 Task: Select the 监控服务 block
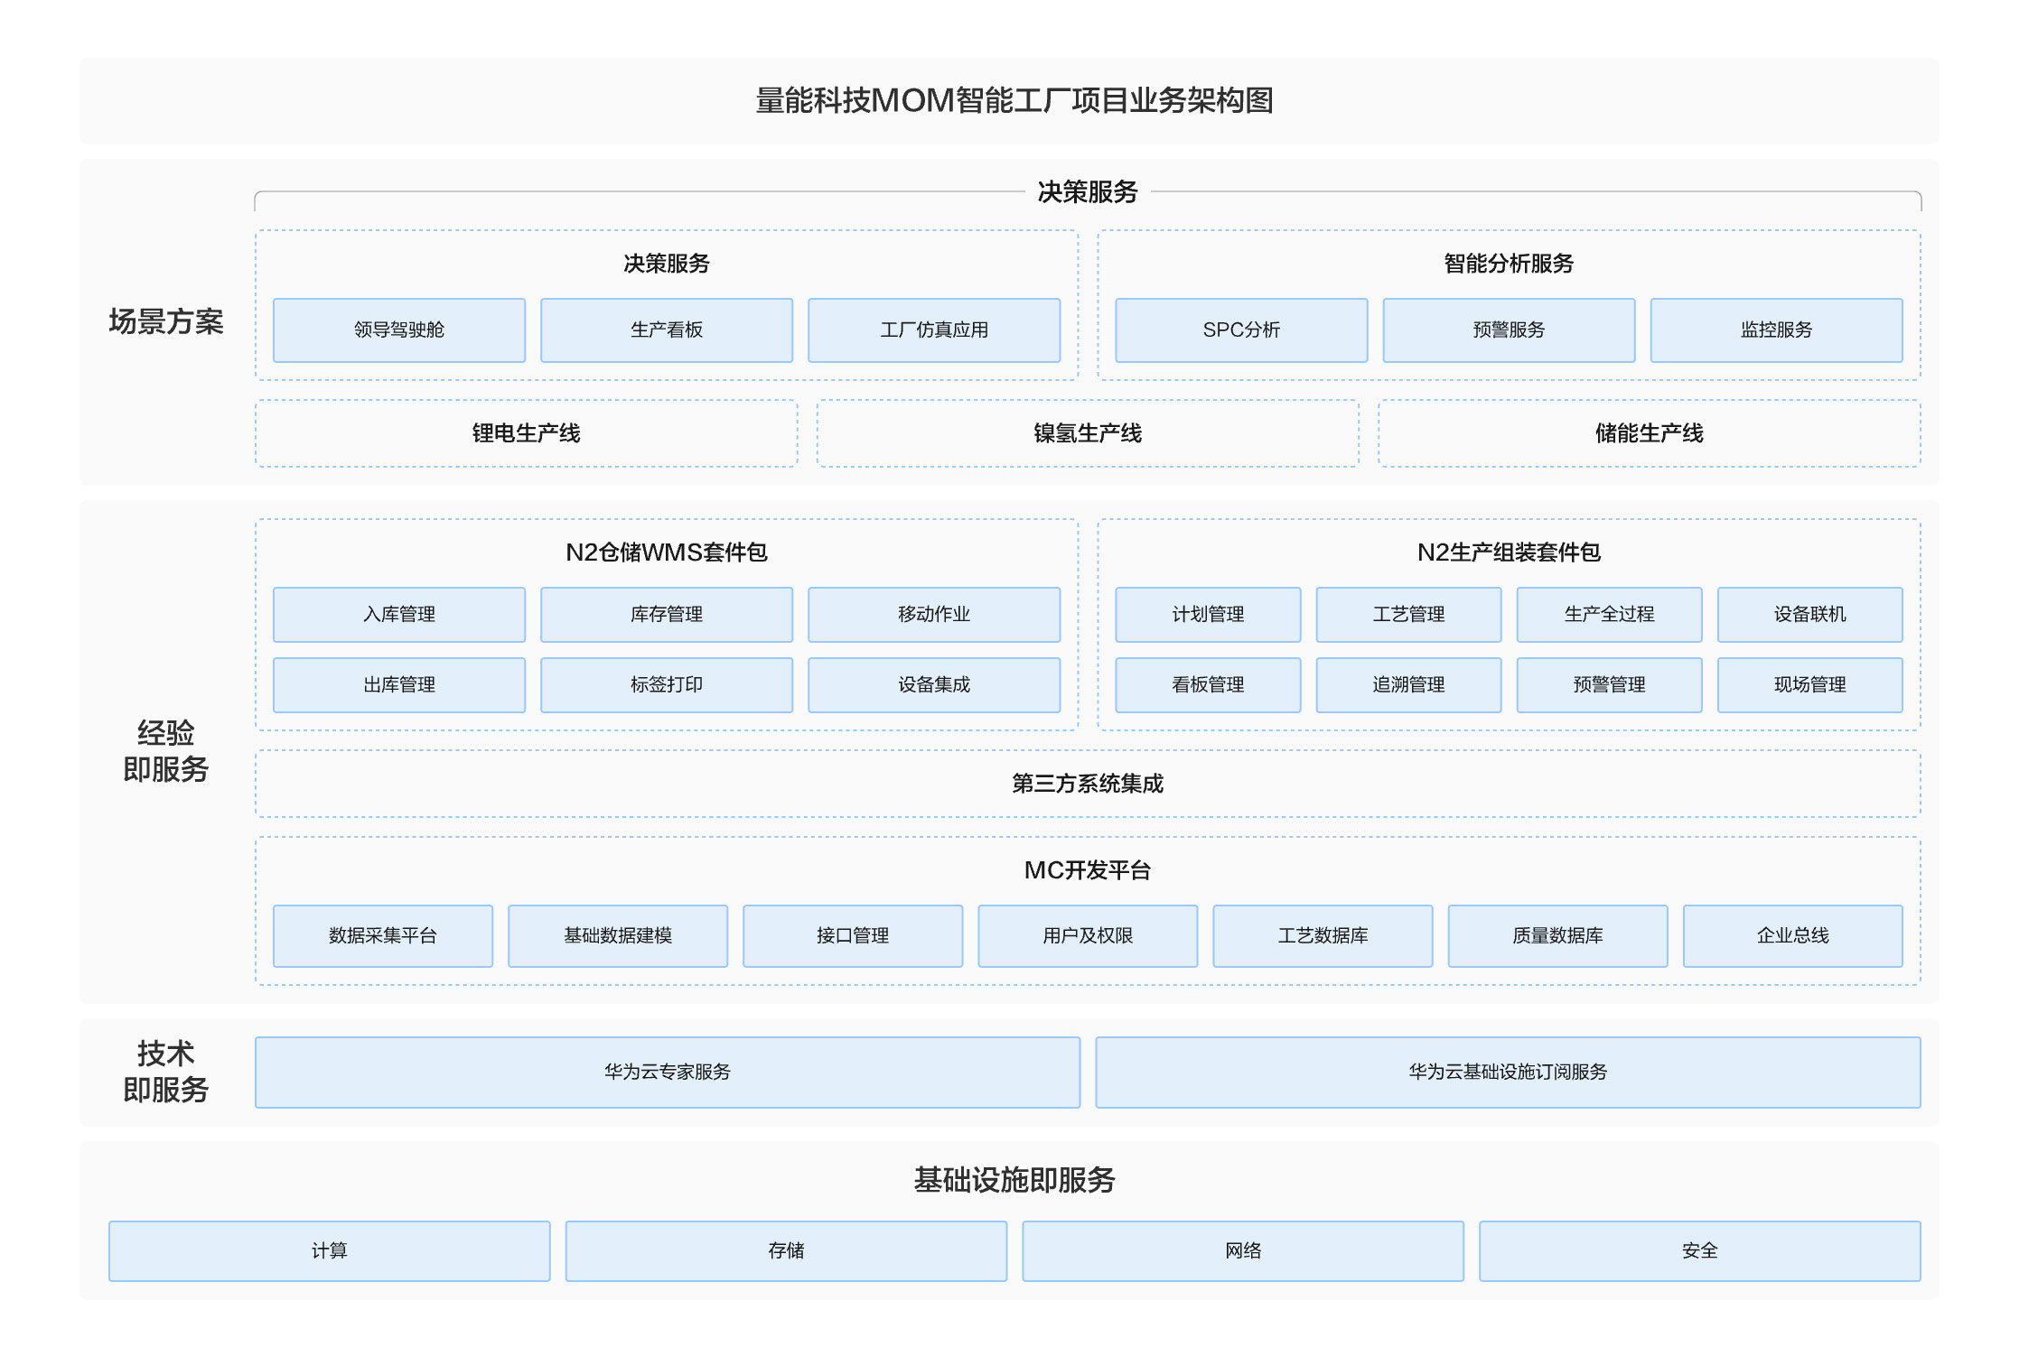(1775, 330)
